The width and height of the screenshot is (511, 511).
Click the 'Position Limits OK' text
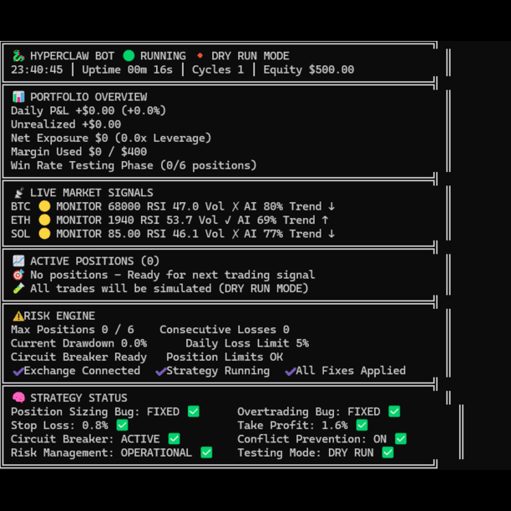point(225,357)
